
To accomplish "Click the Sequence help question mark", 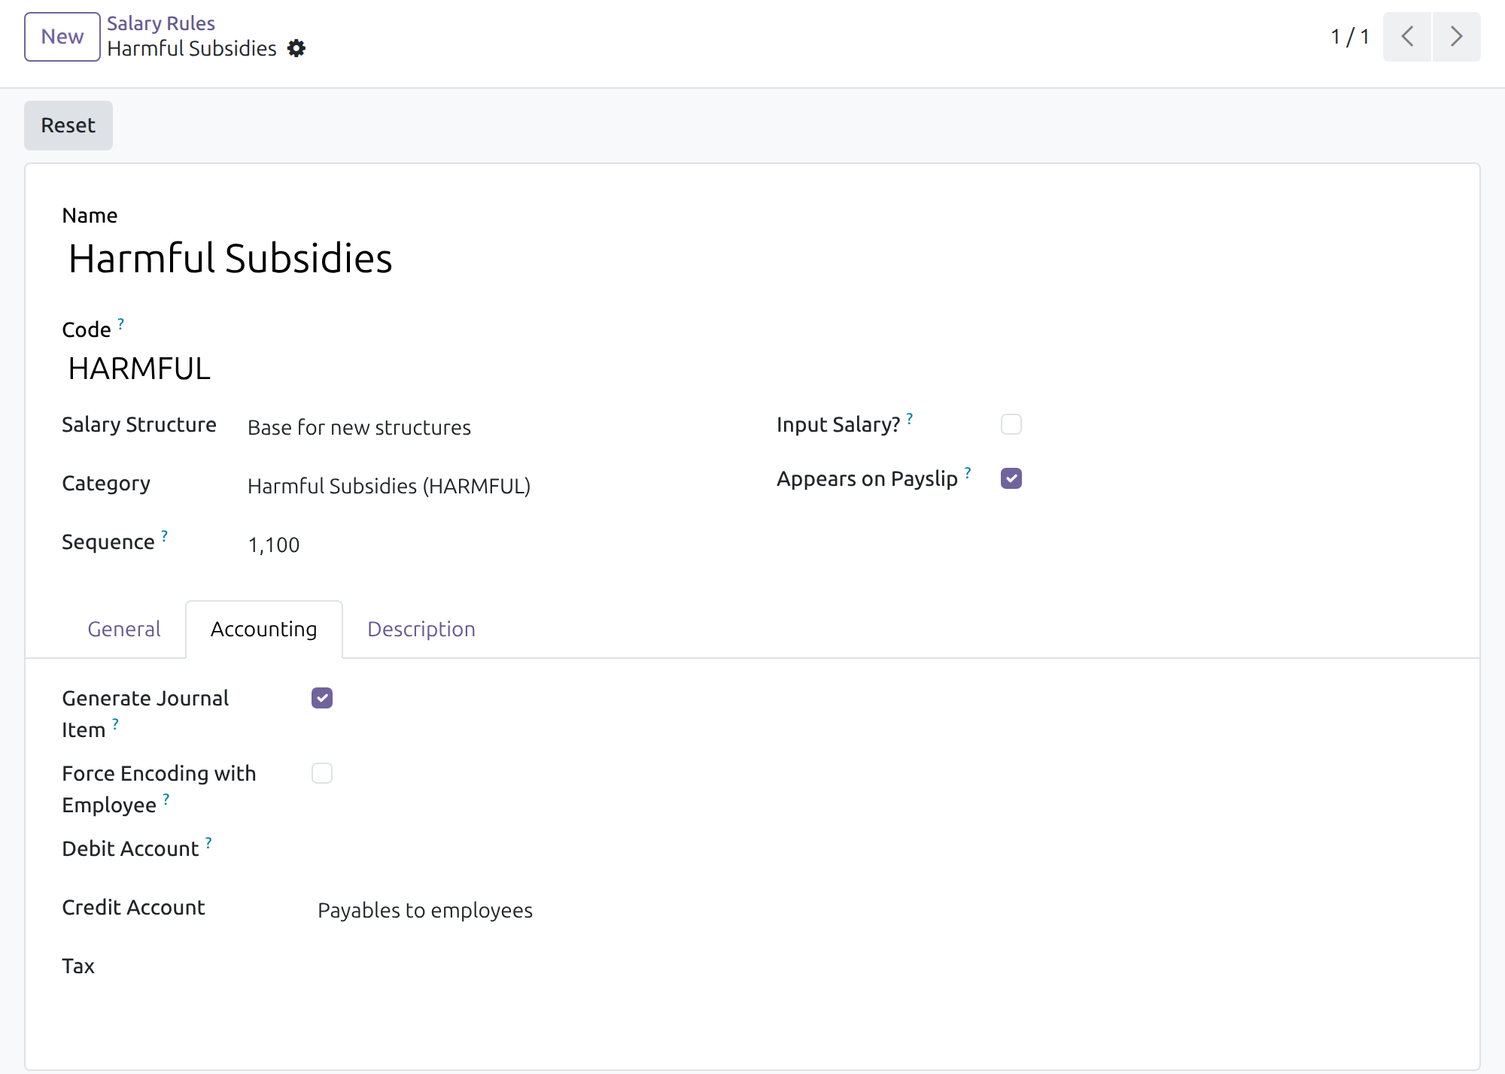I will pos(164,535).
